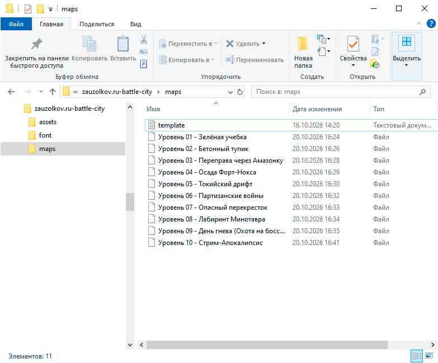Click the Выделить grid icon

click(x=407, y=41)
